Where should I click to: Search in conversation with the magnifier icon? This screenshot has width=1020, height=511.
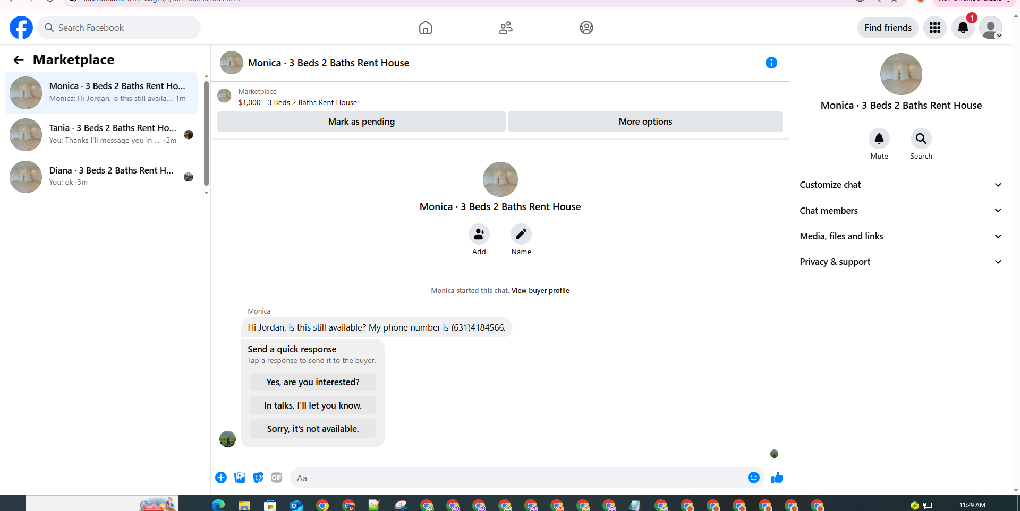tap(921, 138)
